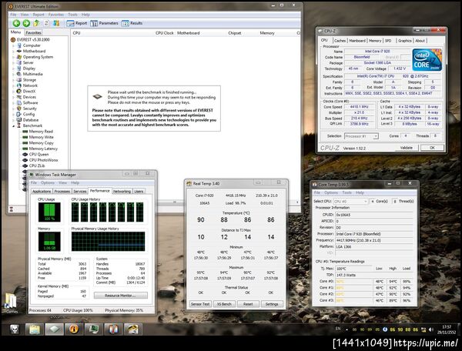The image size is (462, 351).
Task: Click Real Temp XS Bench button
Action: [x=224, y=304]
